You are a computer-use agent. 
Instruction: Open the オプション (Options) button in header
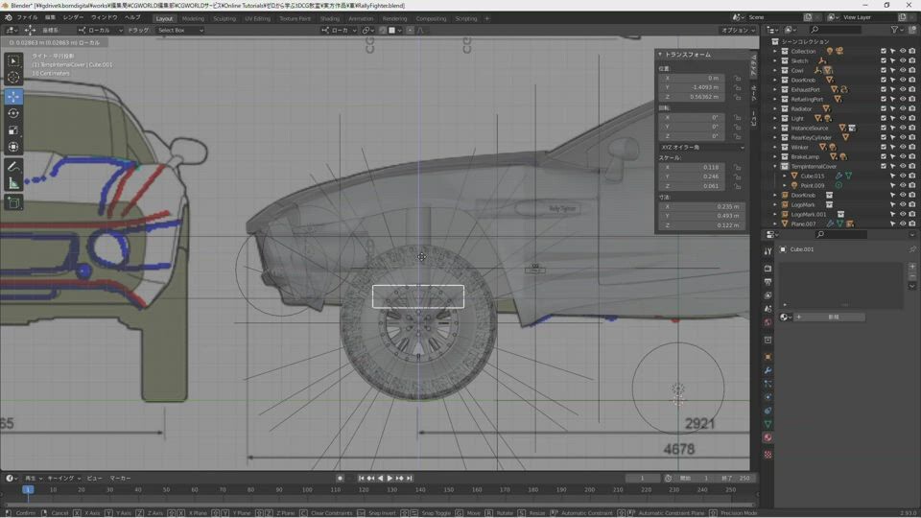tap(738, 30)
